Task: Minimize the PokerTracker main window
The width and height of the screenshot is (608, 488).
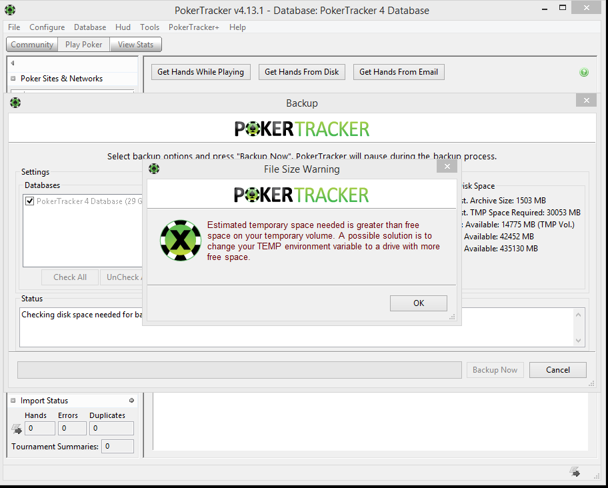Action: click(545, 9)
